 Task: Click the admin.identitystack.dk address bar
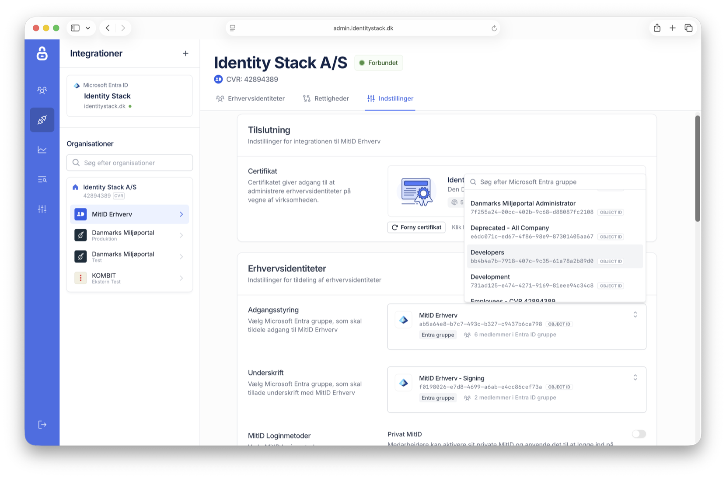click(x=363, y=28)
